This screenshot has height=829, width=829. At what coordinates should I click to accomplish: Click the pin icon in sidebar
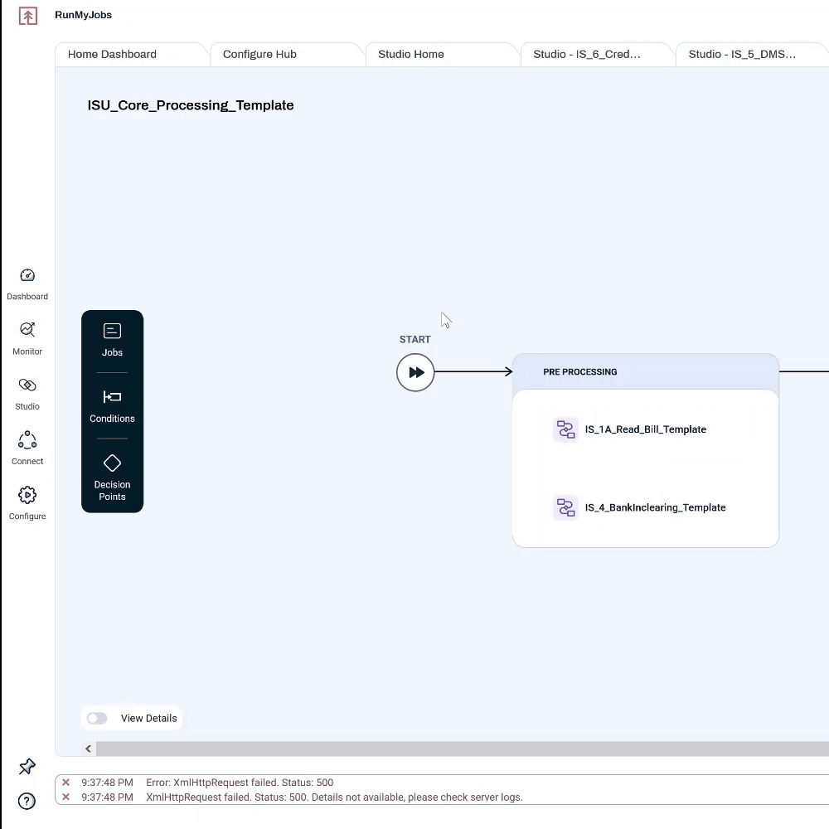tap(27, 766)
